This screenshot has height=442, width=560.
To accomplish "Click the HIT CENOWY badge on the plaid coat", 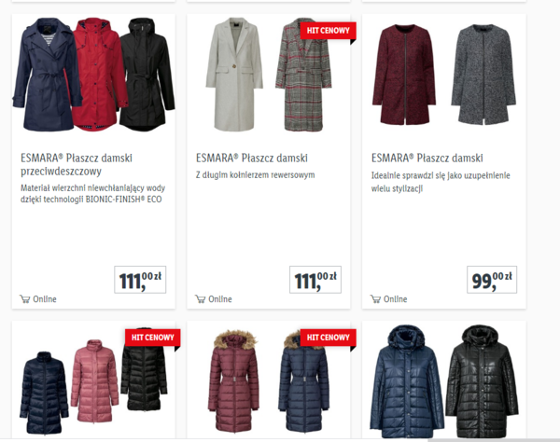I will pyautogui.click(x=329, y=31).
